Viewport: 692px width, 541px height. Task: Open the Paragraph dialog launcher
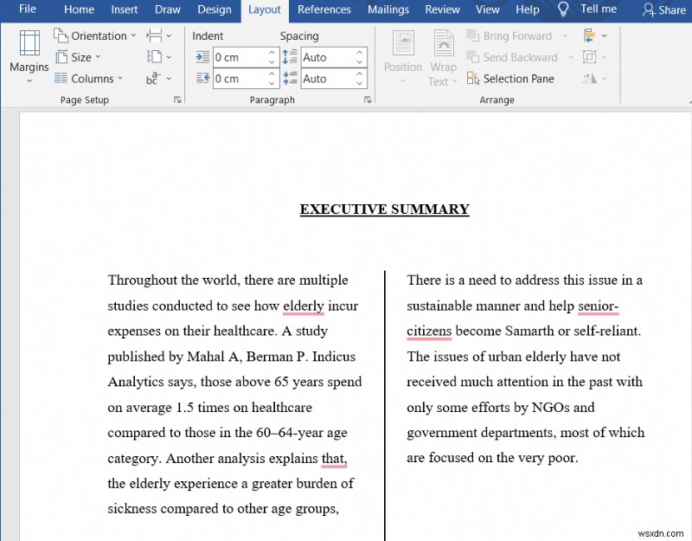(368, 100)
